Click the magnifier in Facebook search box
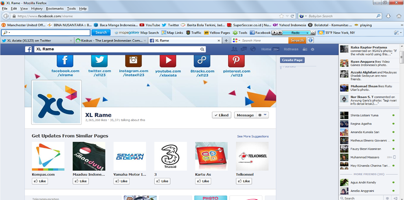Image resolution: width=404 pixels, height=200 pixels. click(x=202, y=49)
